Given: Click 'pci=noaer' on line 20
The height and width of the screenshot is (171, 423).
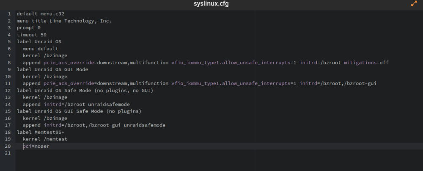Looking at the screenshot, I should tap(36, 146).
